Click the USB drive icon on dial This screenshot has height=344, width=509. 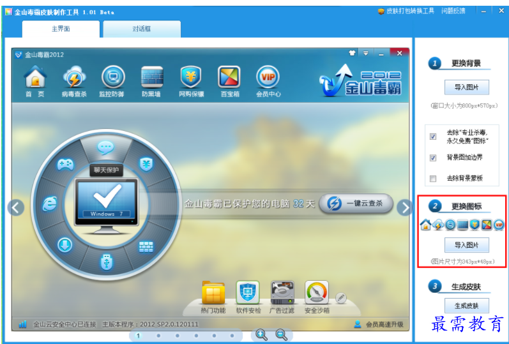(107, 262)
